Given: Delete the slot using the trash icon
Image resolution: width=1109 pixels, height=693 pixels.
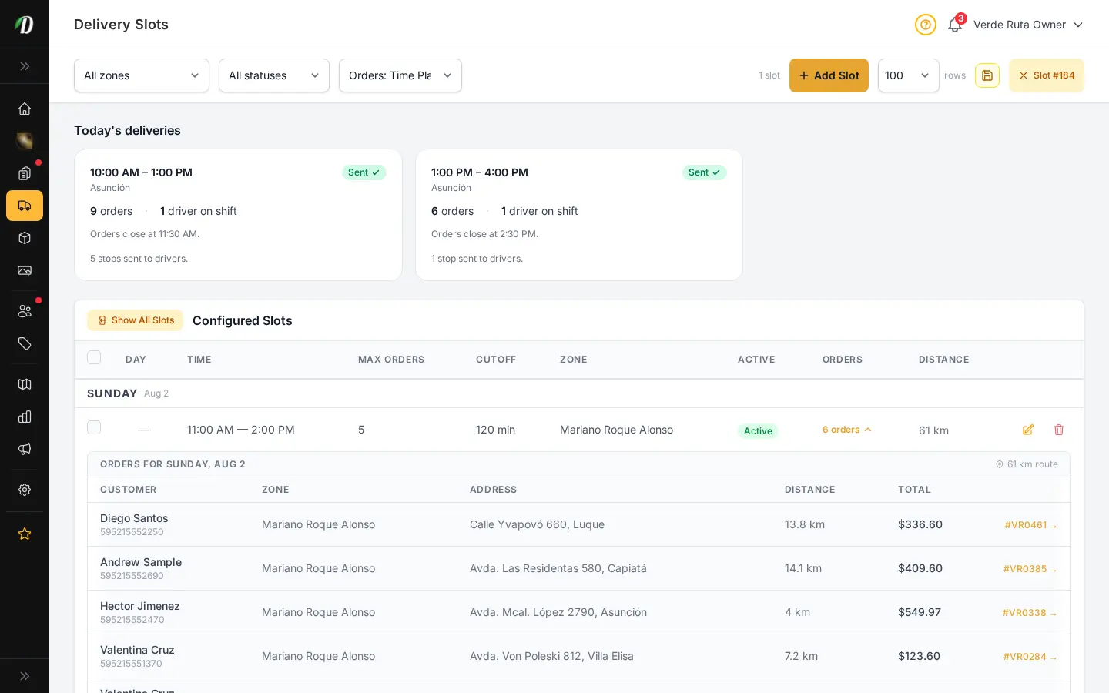Looking at the screenshot, I should point(1059,430).
